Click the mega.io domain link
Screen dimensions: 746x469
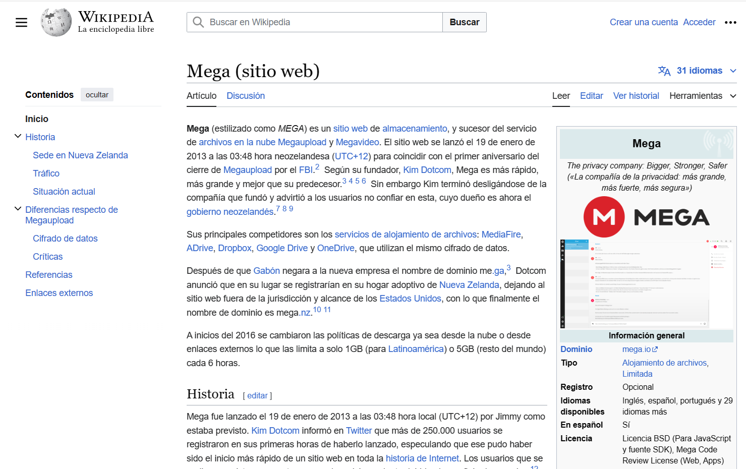click(637, 349)
